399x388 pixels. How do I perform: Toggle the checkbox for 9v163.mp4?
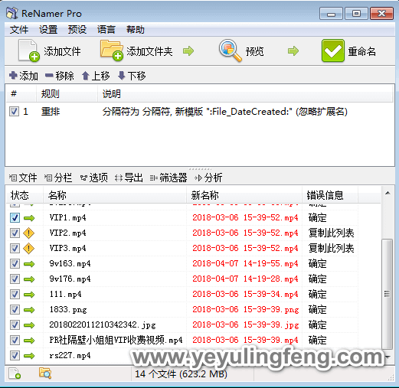tap(15, 264)
